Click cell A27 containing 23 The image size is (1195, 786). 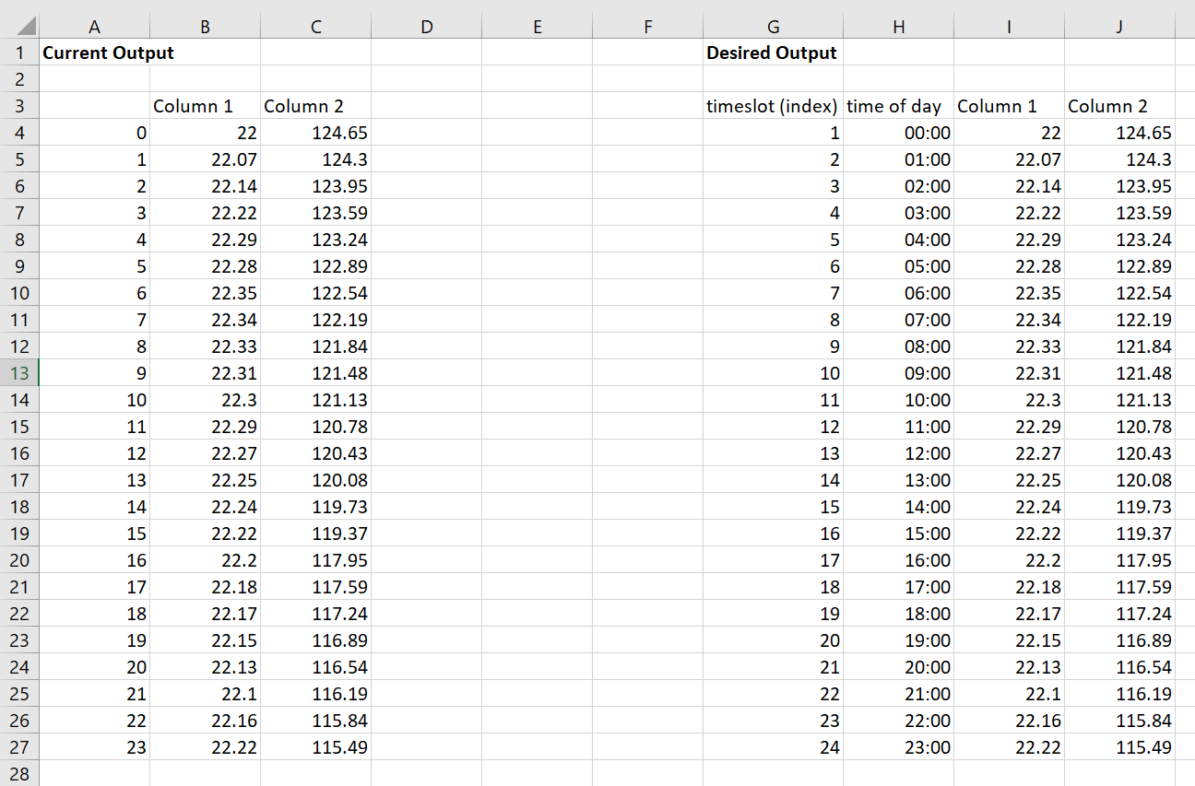94,747
